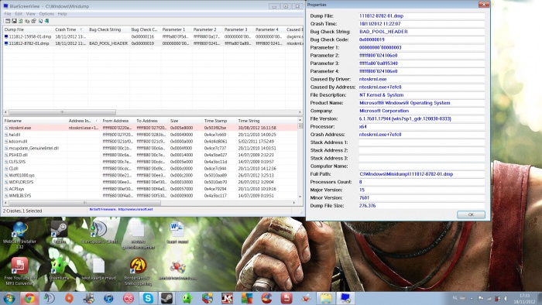The width and height of the screenshot is (542, 305).
Task: Select the PSHED.dll driver row
Action: click(150, 155)
